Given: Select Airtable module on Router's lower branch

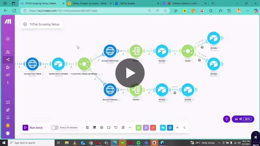Looking at the screenshot, I should pyautogui.click(x=214, y=64).
